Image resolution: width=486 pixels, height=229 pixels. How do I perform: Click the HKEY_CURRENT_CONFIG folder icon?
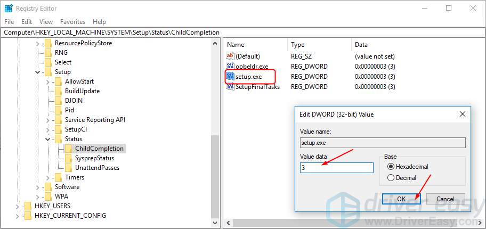click(28, 216)
